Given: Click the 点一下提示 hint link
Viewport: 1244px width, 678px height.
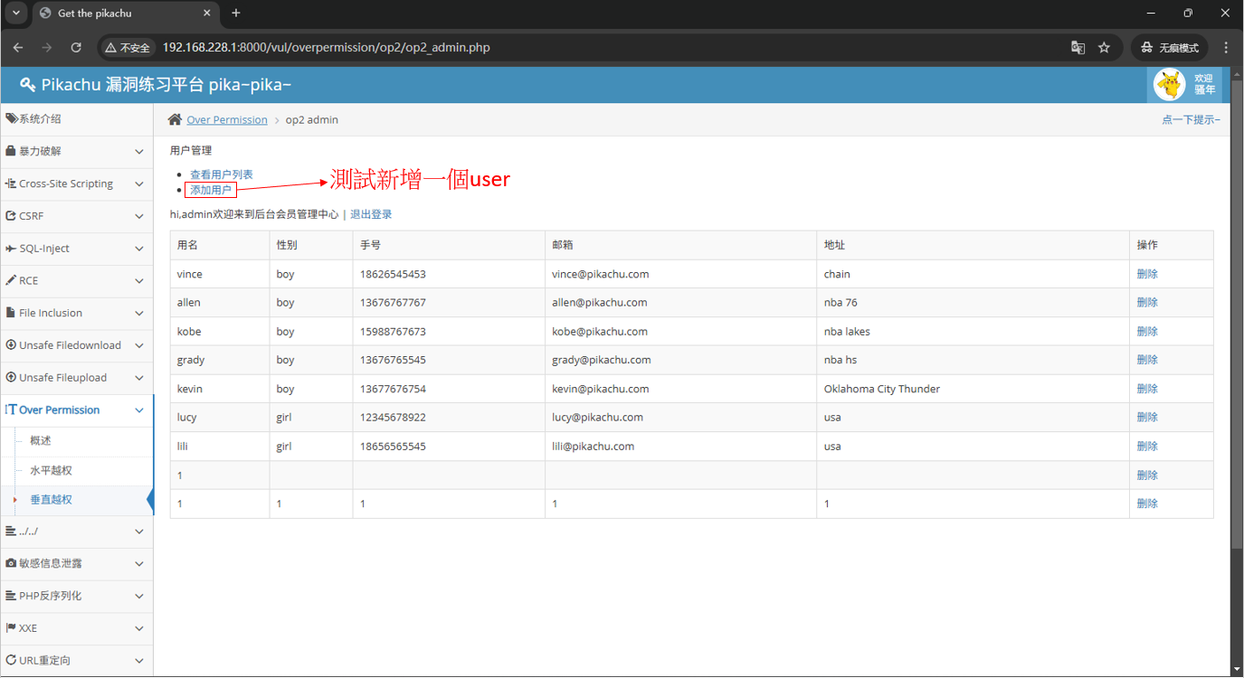Looking at the screenshot, I should pos(1192,119).
